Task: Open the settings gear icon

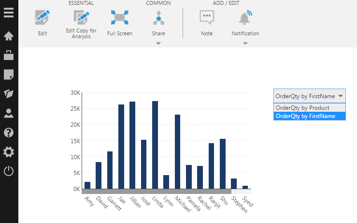Action: (x=9, y=152)
